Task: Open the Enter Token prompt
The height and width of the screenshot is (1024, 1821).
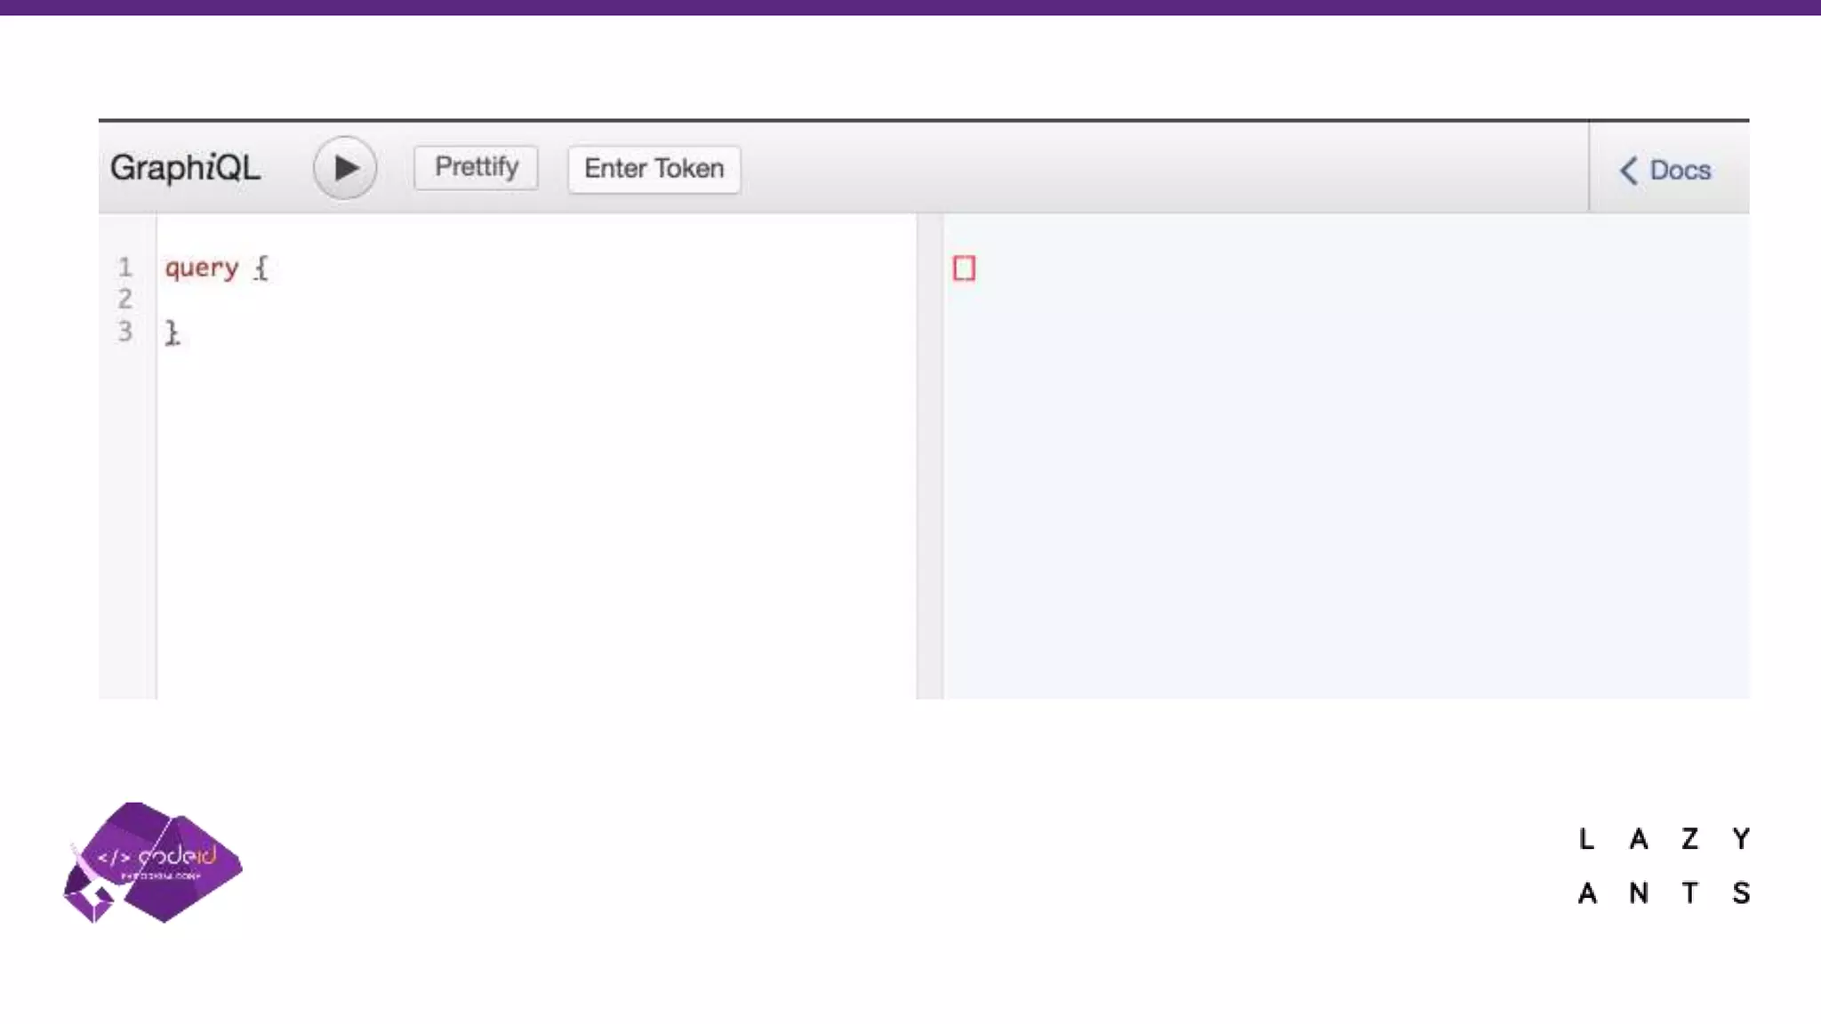Action: click(x=654, y=168)
